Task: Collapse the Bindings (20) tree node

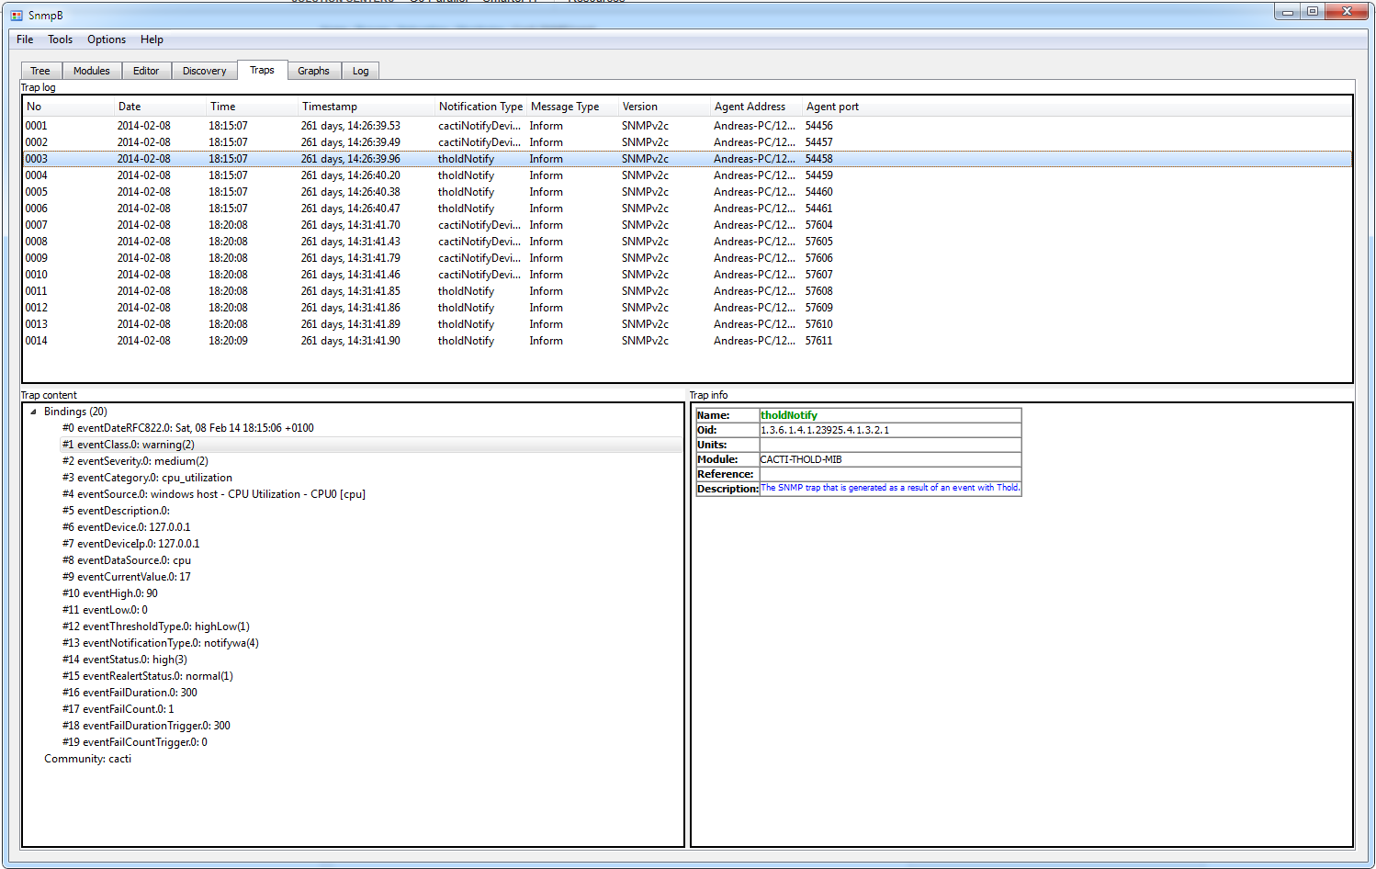Action: click(x=33, y=411)
